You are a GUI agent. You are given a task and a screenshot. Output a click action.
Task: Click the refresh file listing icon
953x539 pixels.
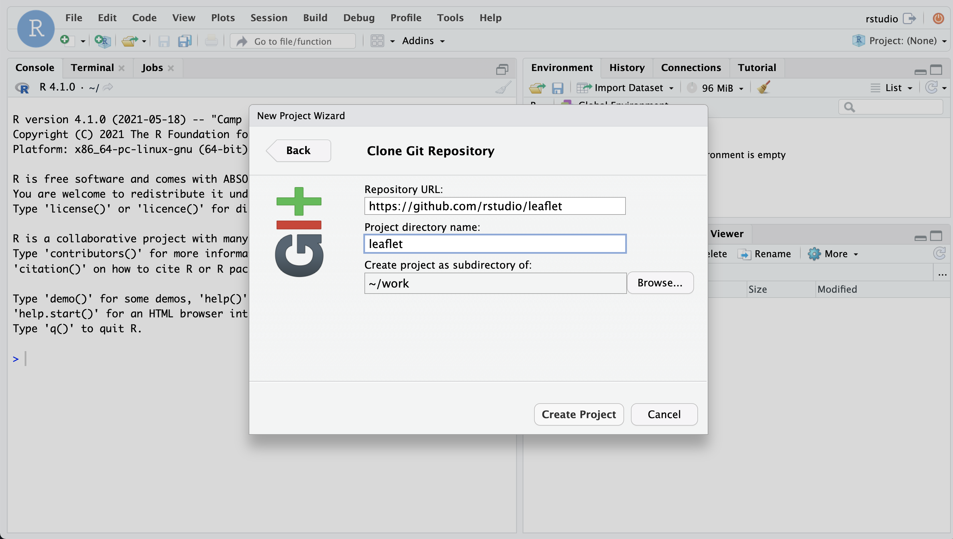click(x=939, y=253)
